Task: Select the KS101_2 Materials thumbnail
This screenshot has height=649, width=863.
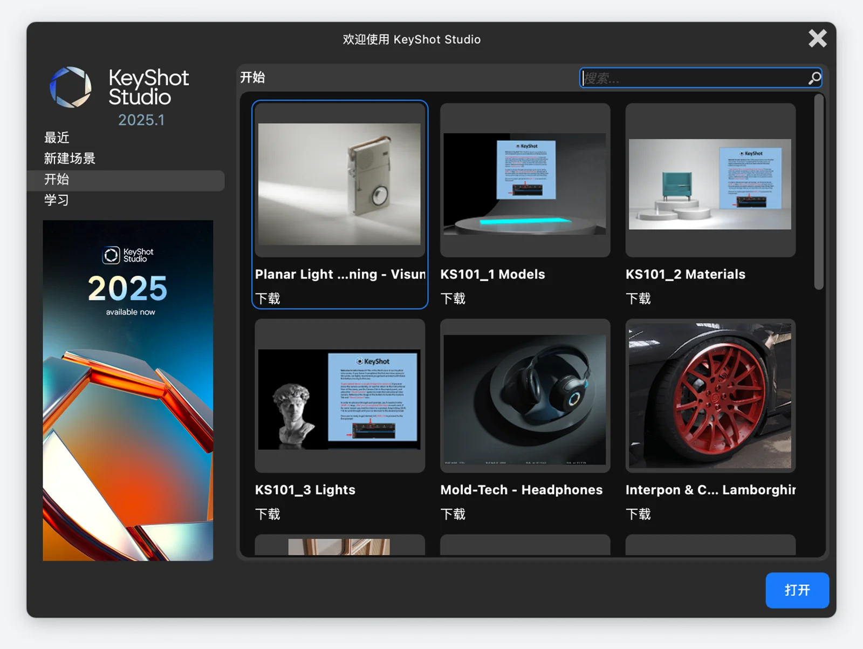Action: click(710, 184)
